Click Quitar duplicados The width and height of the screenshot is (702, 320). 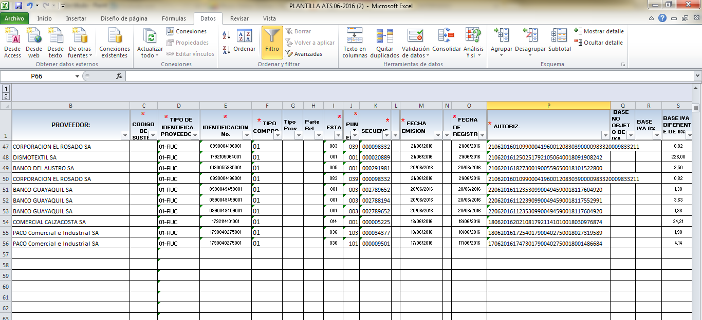coord(384,42)
